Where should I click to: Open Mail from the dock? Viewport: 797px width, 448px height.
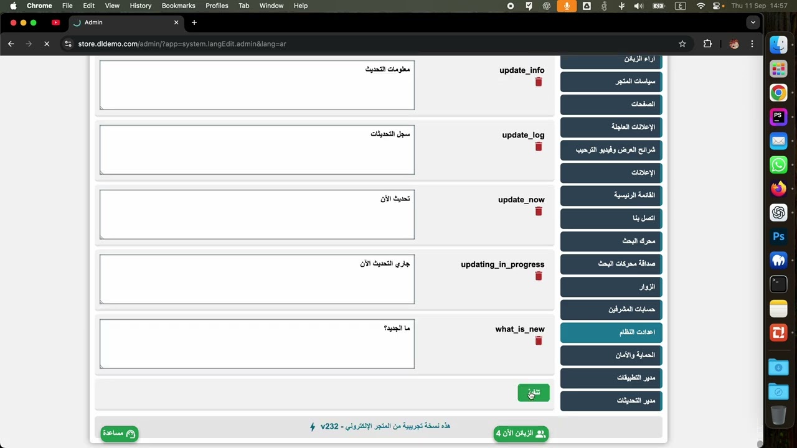tap(778, 141)
